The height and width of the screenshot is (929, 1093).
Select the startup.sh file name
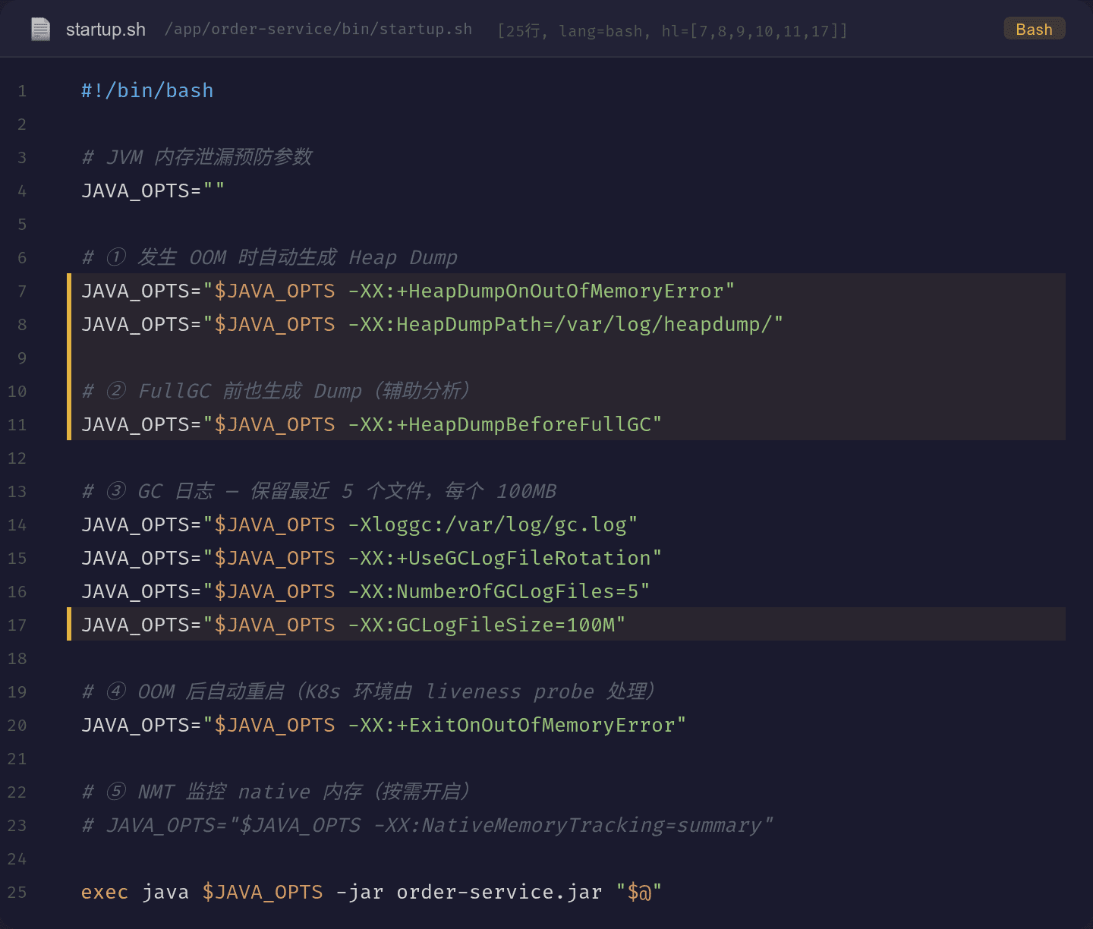tap(106, 30)
